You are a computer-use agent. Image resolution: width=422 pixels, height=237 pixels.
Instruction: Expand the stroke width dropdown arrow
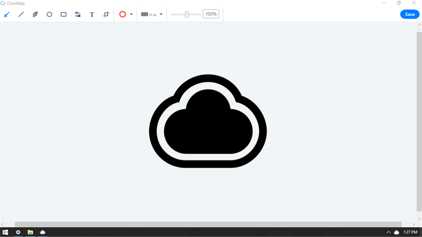coord(161,14)
